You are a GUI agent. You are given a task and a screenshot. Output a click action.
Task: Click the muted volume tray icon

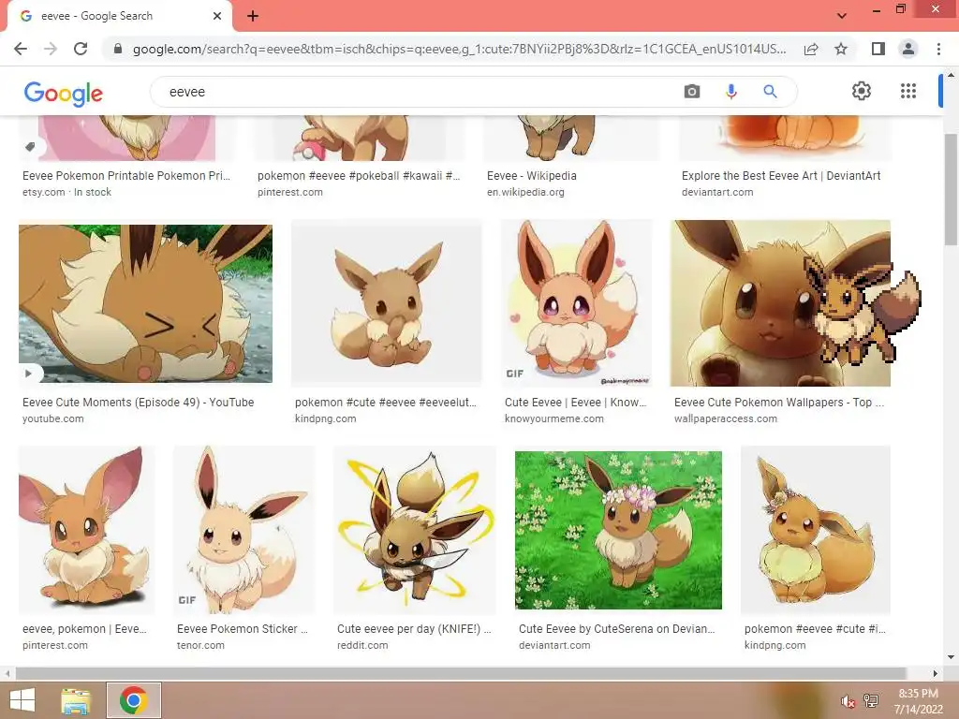848,701
